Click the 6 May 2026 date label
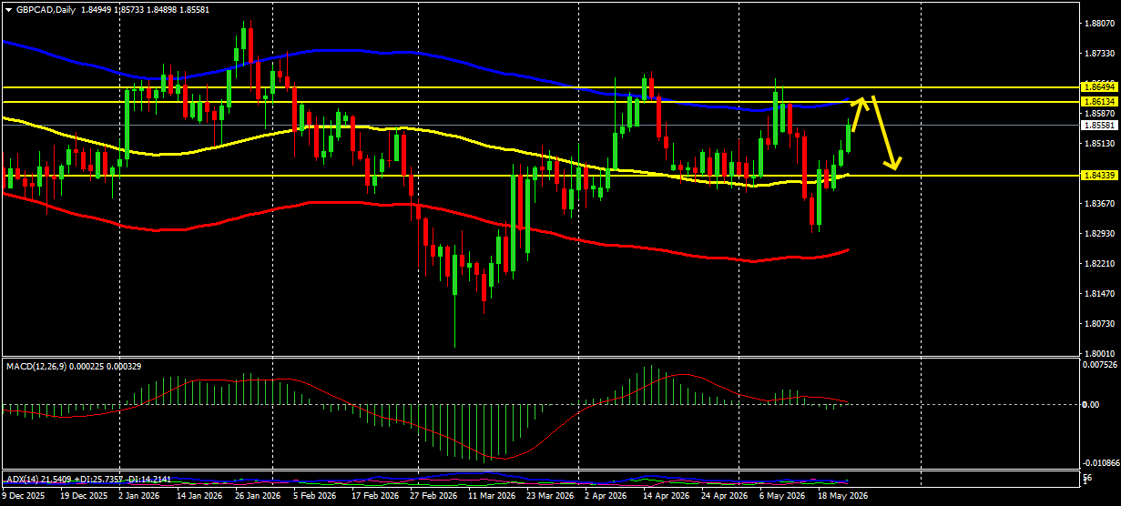This screenshot has width=1121, height=506. point(784,497)
